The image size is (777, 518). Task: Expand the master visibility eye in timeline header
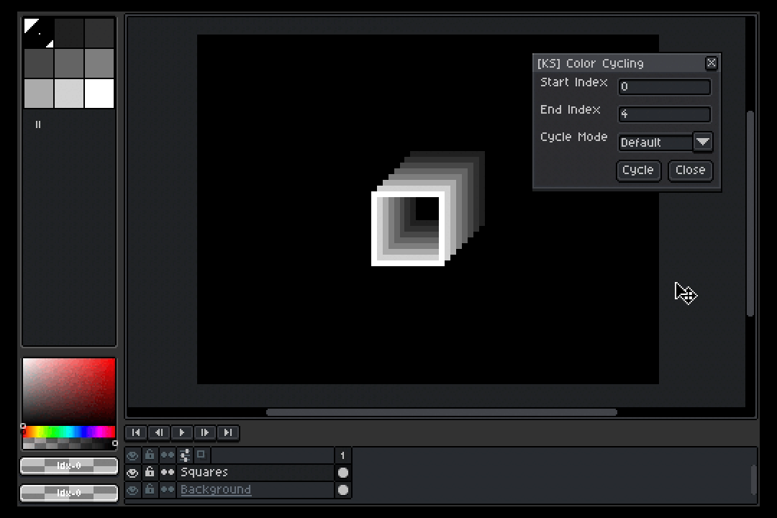pos(132,455)
